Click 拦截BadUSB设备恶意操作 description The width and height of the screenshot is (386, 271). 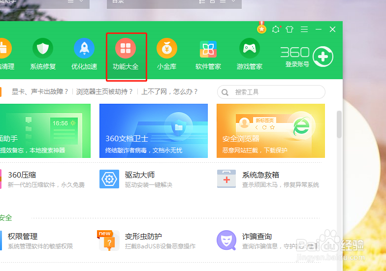point(161,246)
